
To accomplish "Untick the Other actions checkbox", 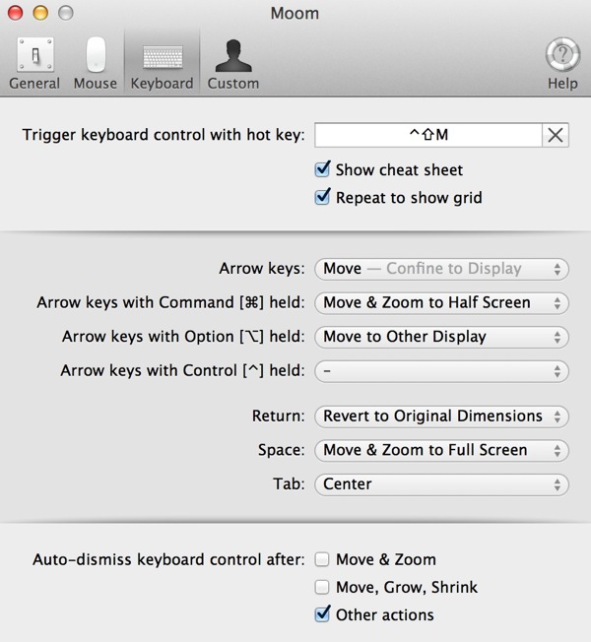I will pos(322,614).
